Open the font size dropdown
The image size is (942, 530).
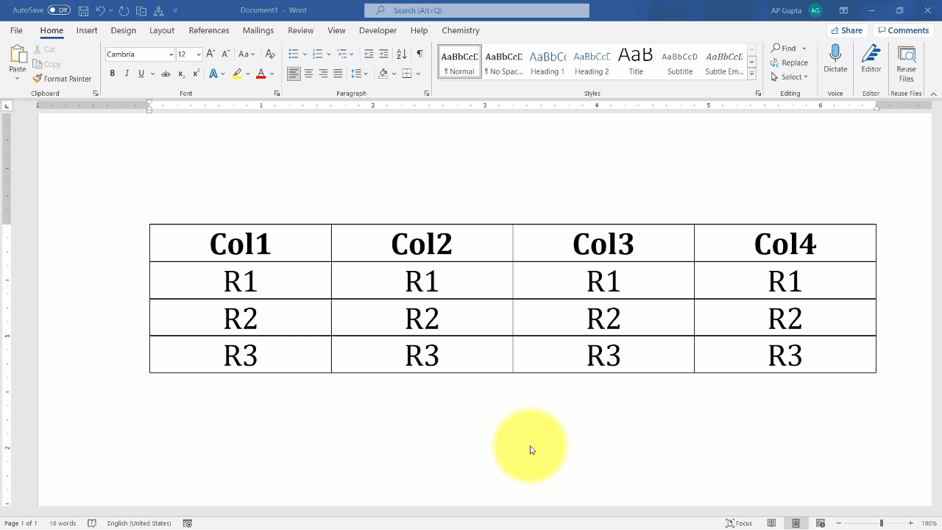pyautogui.click(x=197, y=54)
